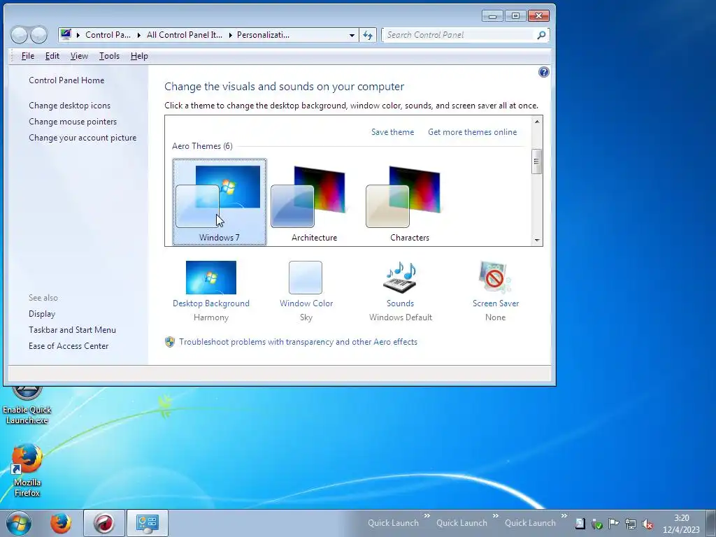Open Change mouse pointers link
This screenshot has height=537, width=716.
pyautogui.click(x=73, y=122)
